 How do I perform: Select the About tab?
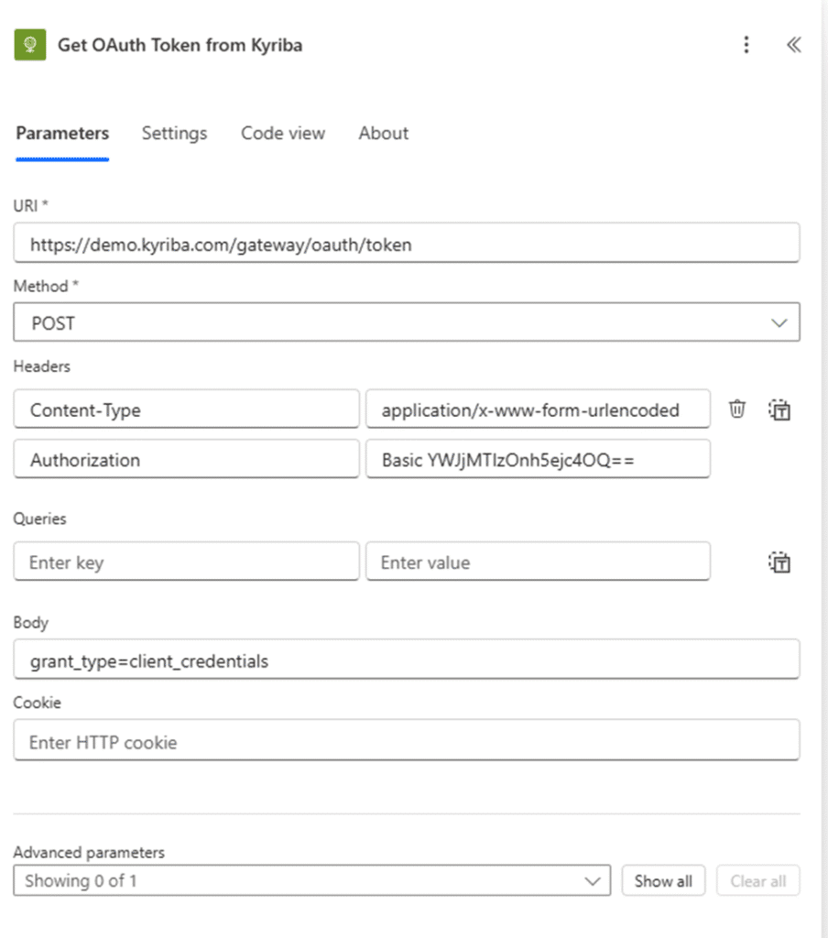point(383,134)
